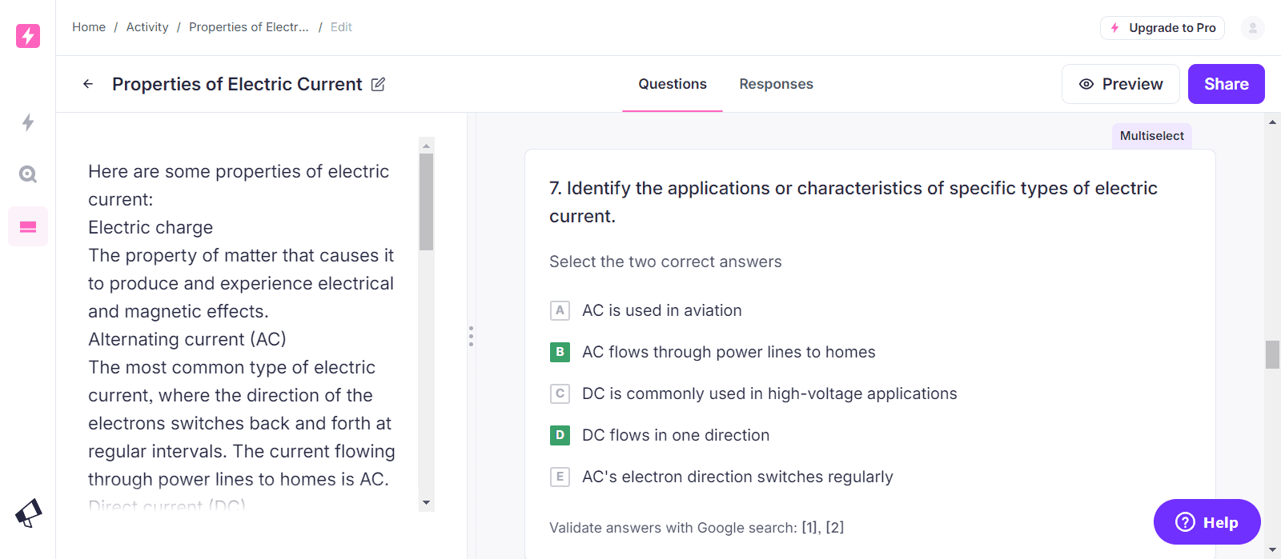
Task: Click the pink lightning logo icon
Action: coord(28,36)
